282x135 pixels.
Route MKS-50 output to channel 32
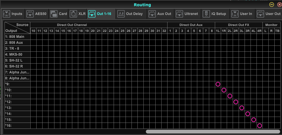click(x=164, y=55)
